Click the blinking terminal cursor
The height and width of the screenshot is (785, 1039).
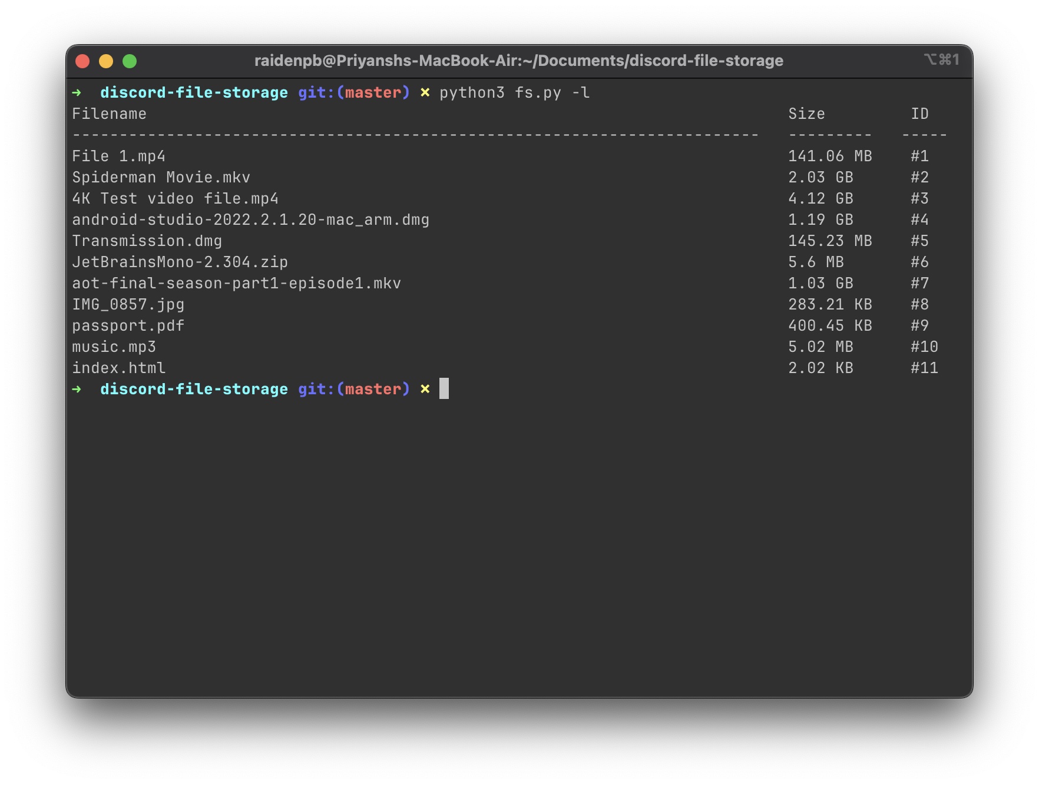tap(444, 388)
